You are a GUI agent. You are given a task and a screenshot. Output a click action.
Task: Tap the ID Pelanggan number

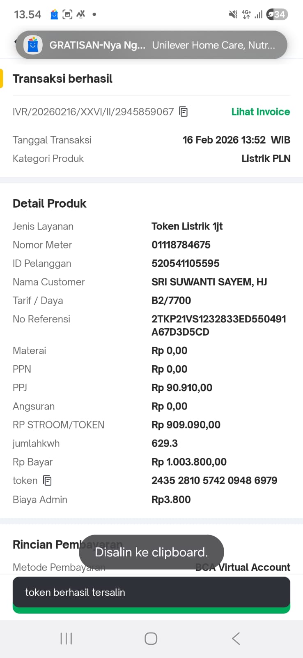[x=185, y=263]
